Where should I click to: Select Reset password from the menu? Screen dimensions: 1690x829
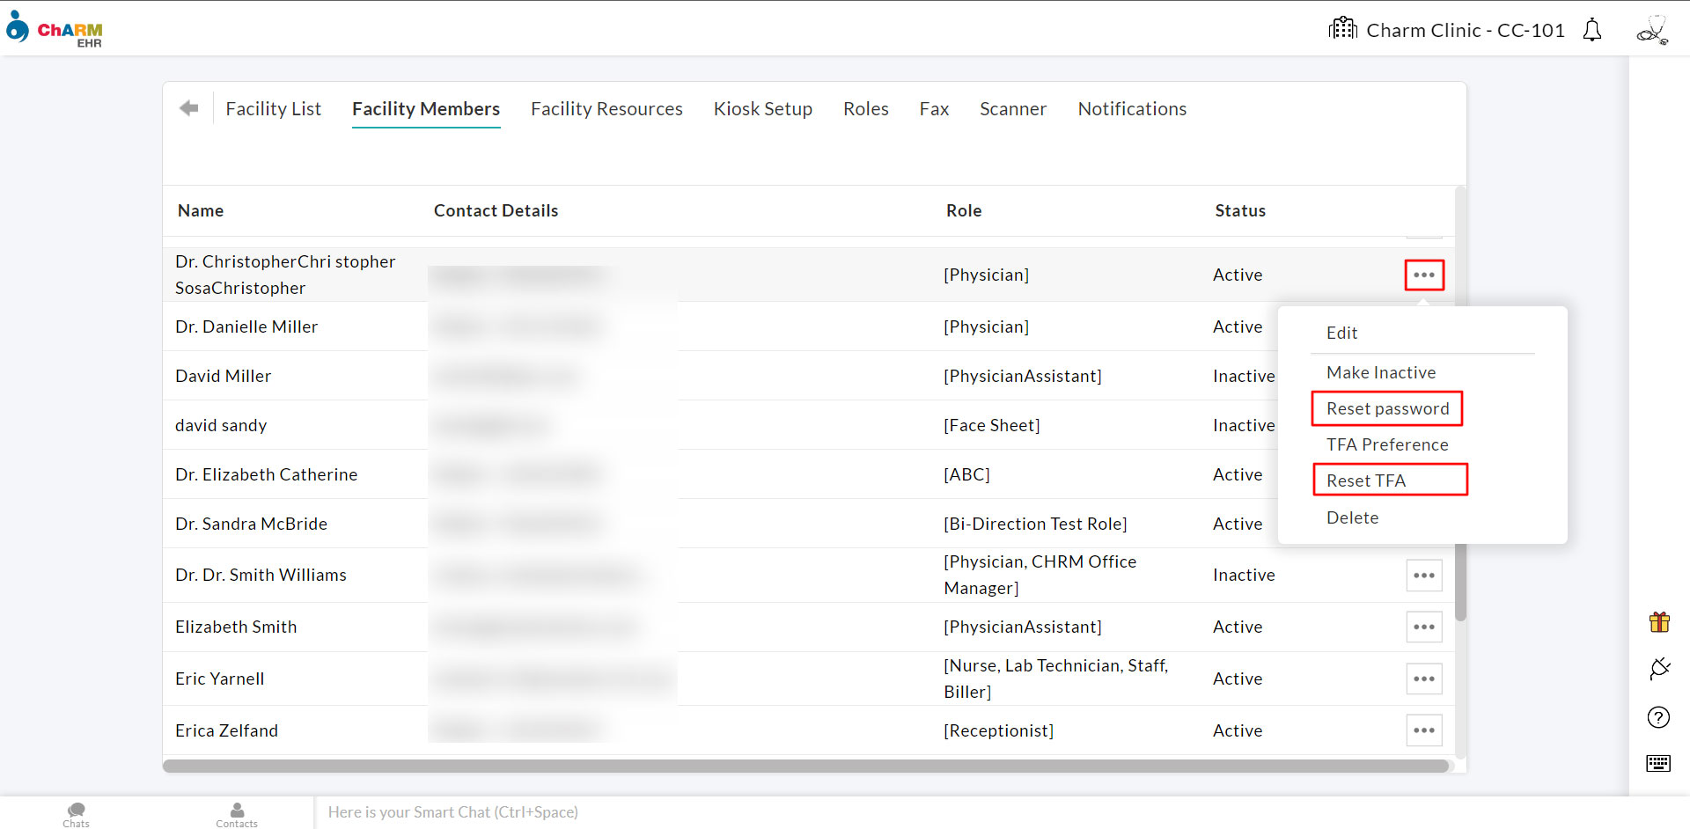tap(1387, 408)
